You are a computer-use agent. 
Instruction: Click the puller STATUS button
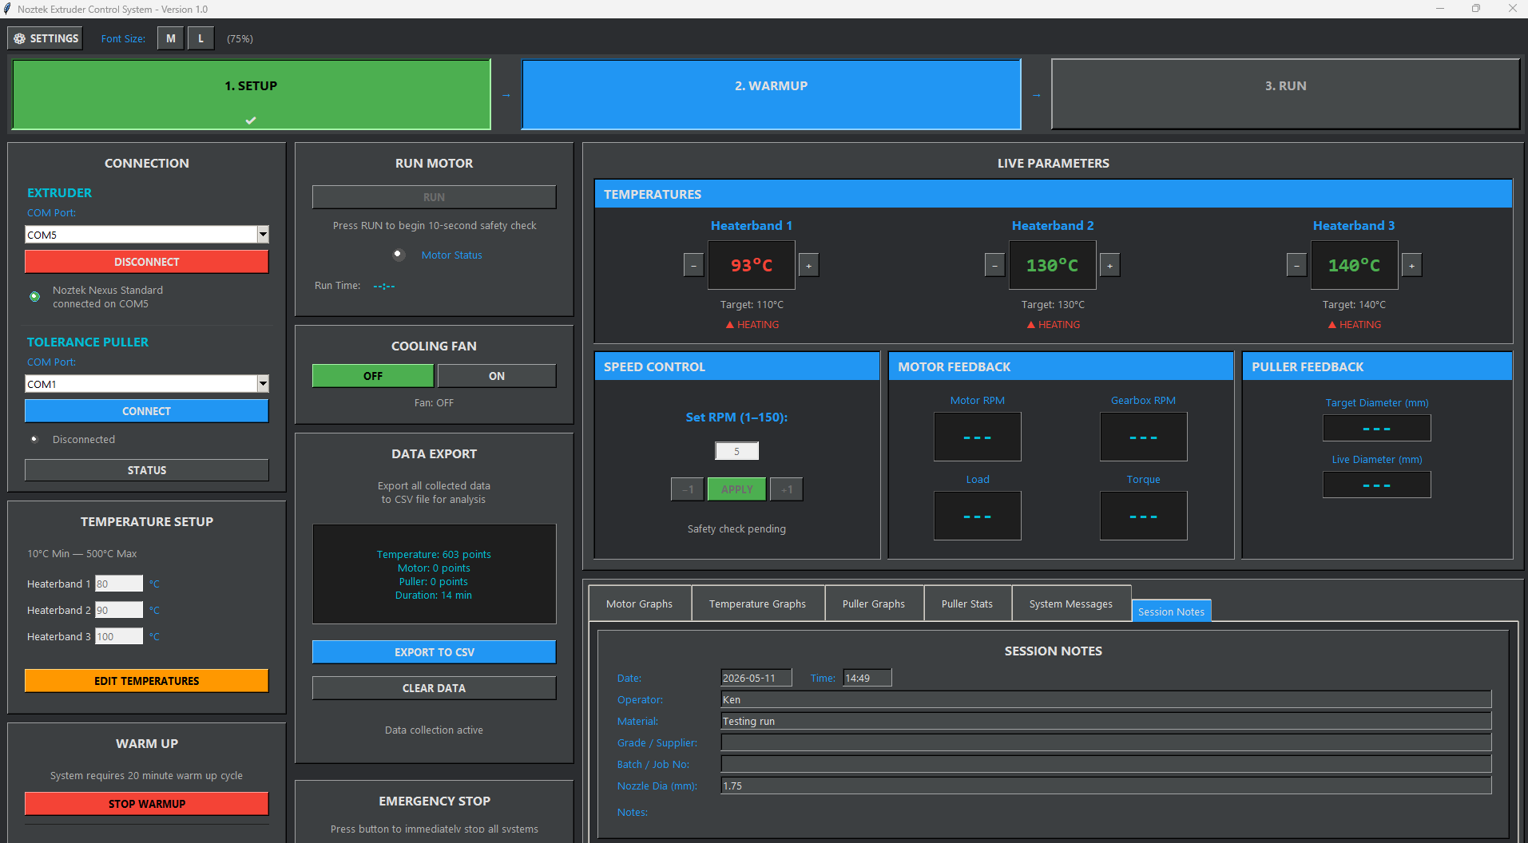[x=147, y=470]
